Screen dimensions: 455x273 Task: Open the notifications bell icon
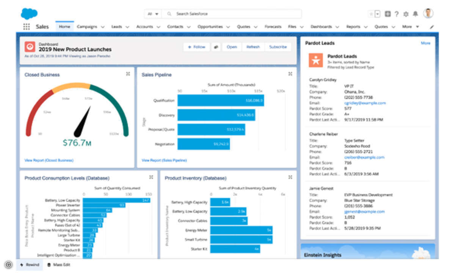tap(416, 14)
